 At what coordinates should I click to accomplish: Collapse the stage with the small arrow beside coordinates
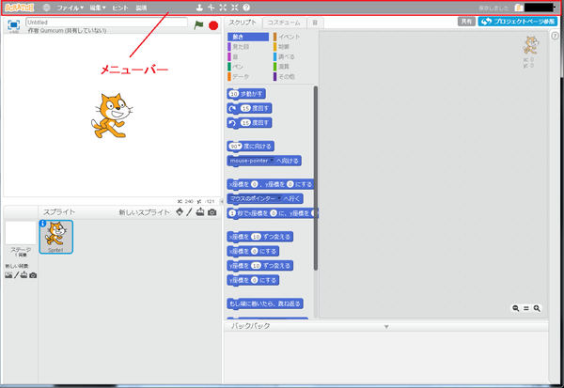pyautogui.click(x=222, y=202)
